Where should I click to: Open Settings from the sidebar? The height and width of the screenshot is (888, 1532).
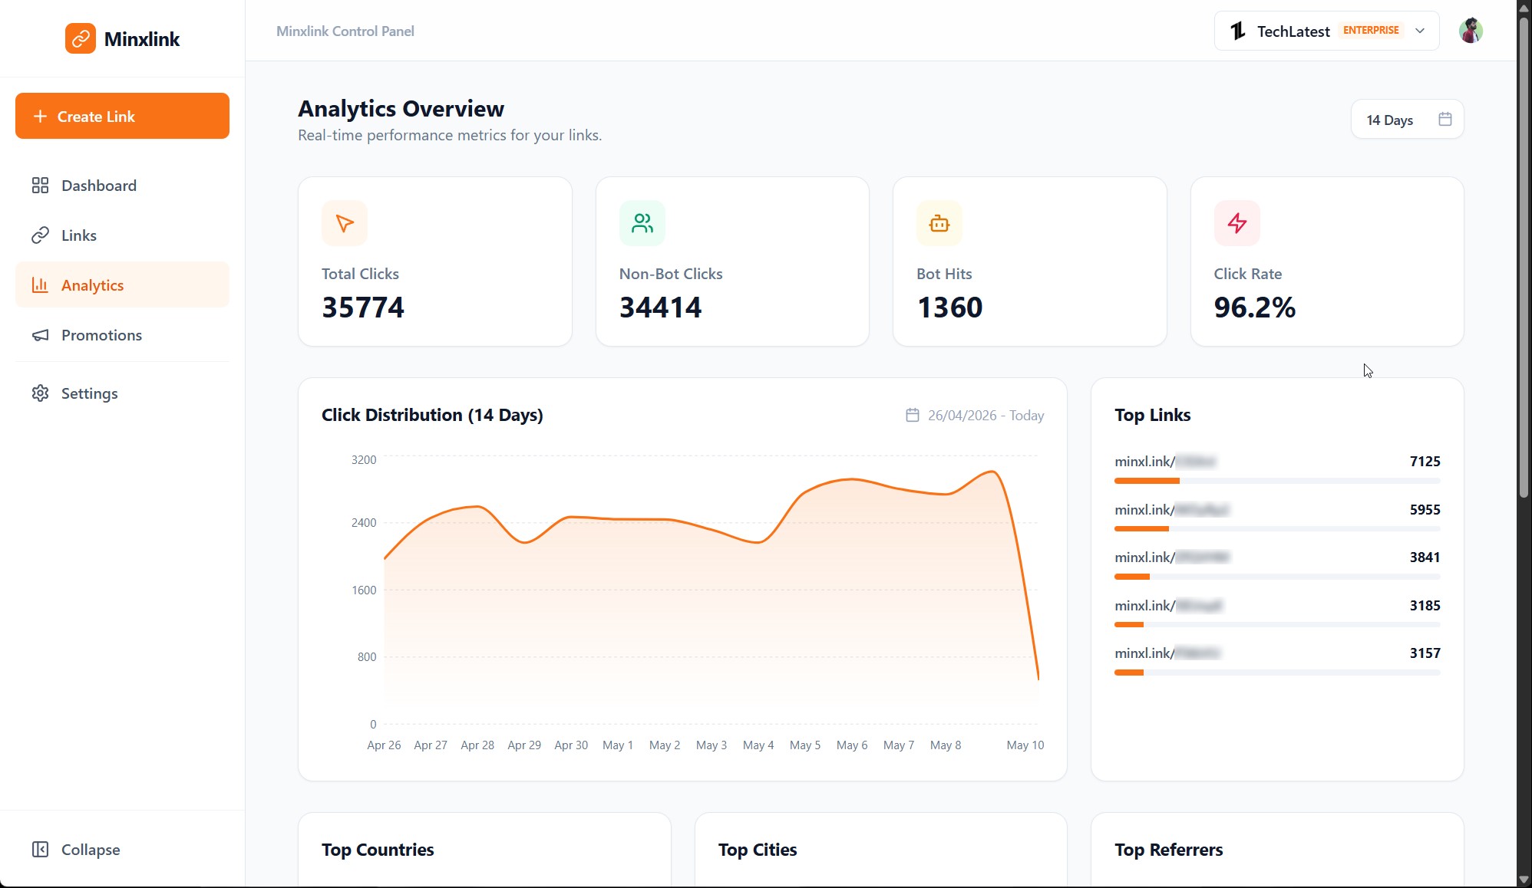(x=122, y=393)
